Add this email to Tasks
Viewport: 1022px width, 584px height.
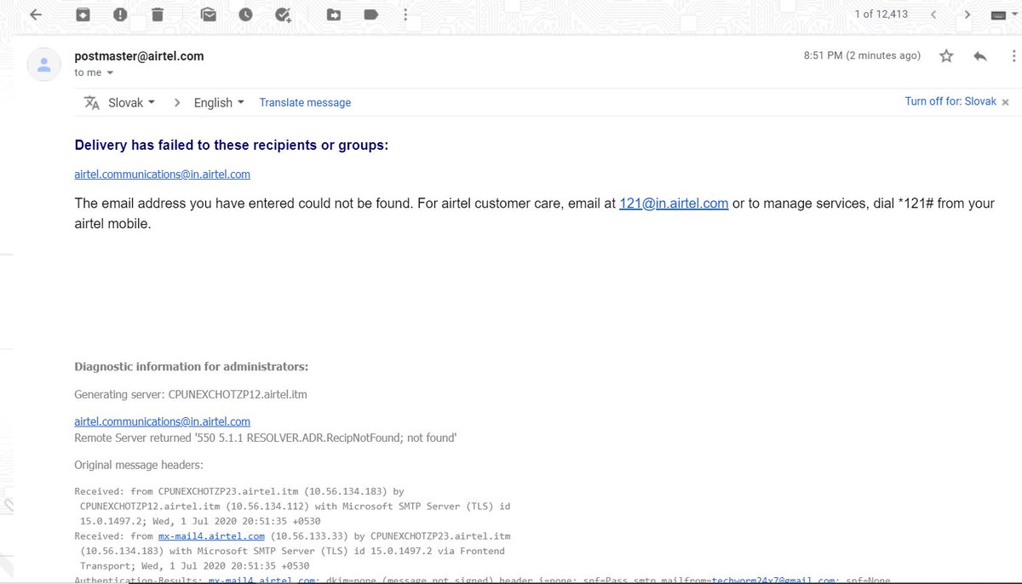tap(284, 14)
